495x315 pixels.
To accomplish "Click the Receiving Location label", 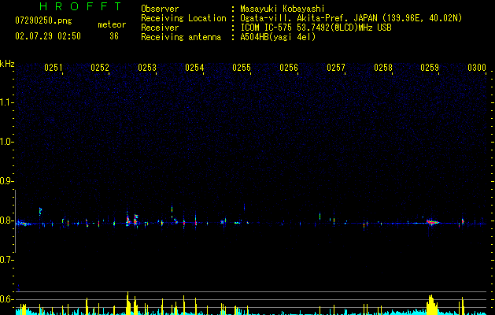I will point(183,18).
